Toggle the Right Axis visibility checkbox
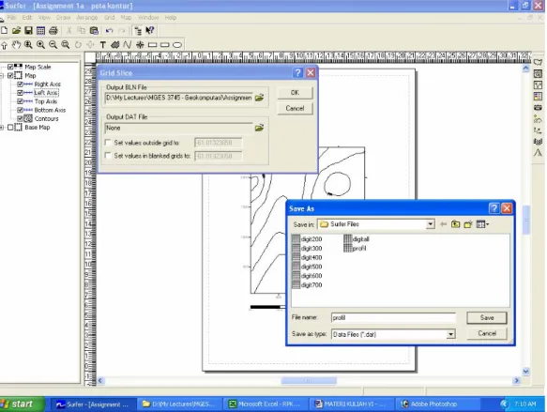Screen dimensions: 547x412 20,84
